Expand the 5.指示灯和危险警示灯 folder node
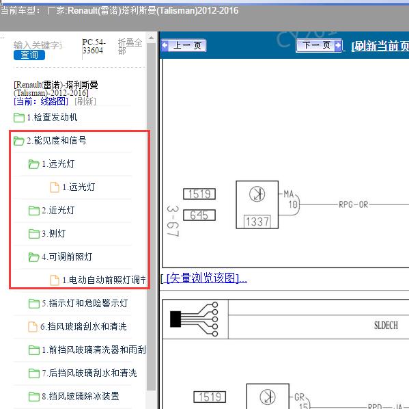 (x=85, y=304)
